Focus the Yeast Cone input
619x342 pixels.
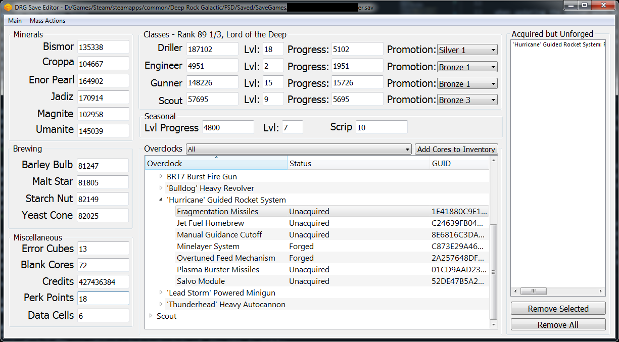click(103, 216)
